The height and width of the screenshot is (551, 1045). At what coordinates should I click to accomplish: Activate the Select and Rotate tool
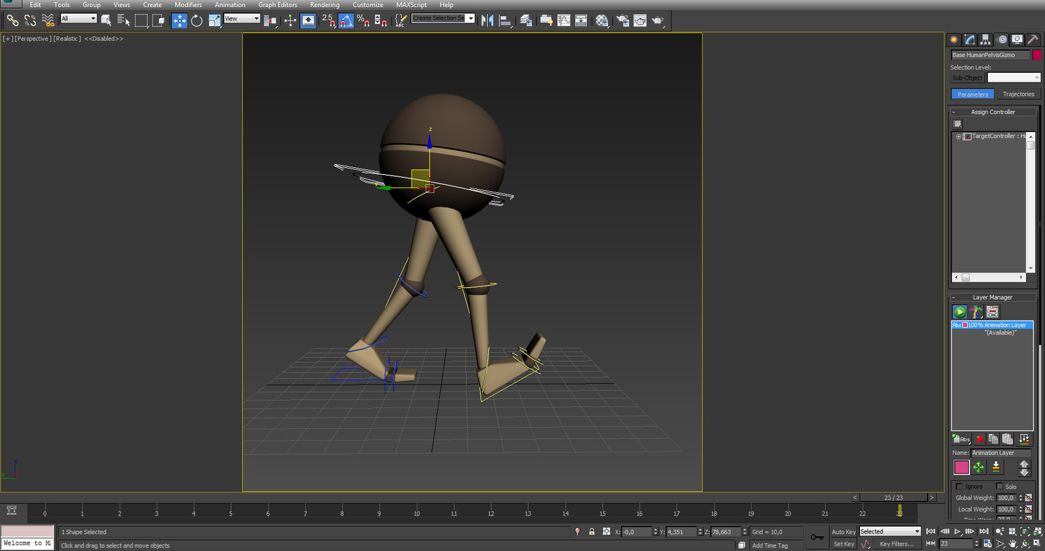196,20
